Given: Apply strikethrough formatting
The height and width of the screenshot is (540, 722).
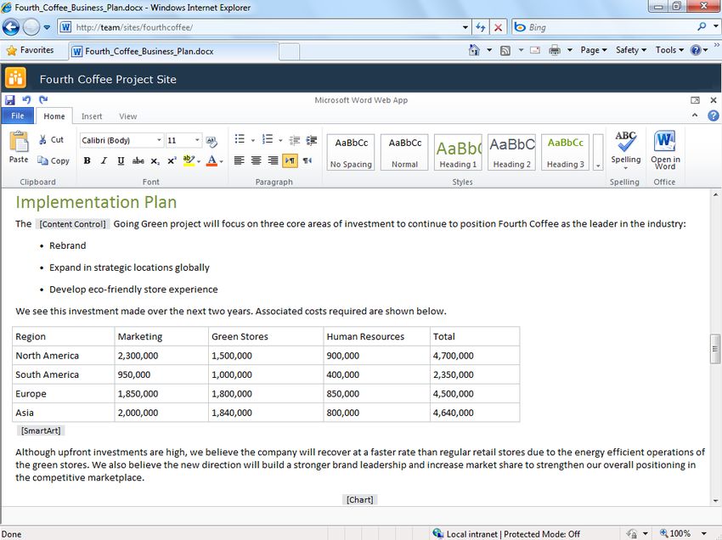Looking at the screenshot, I should pyautogui.click(x=138, y=160).
